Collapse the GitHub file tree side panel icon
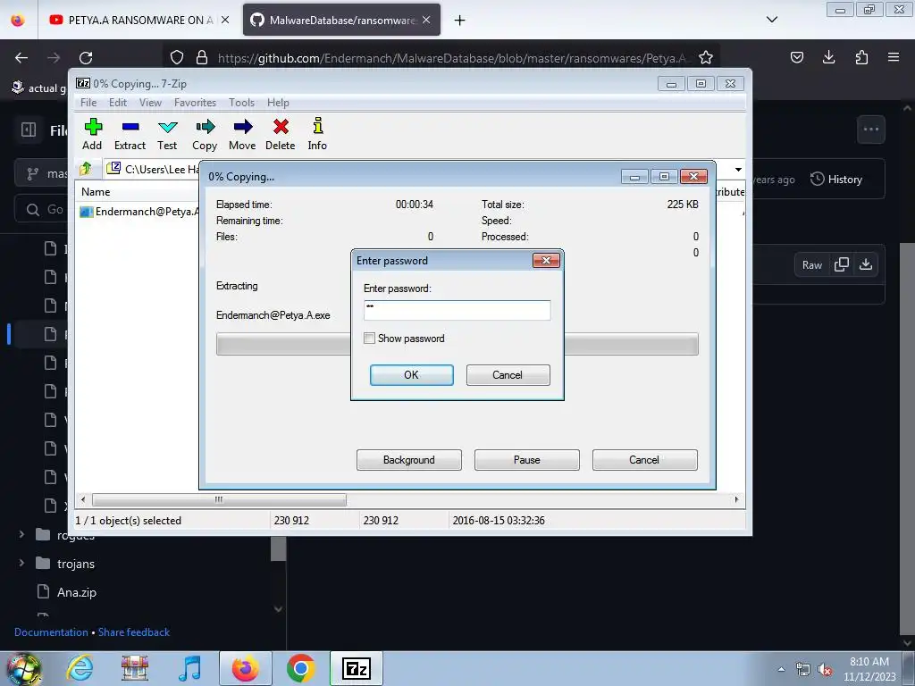 tap(29, 130)
